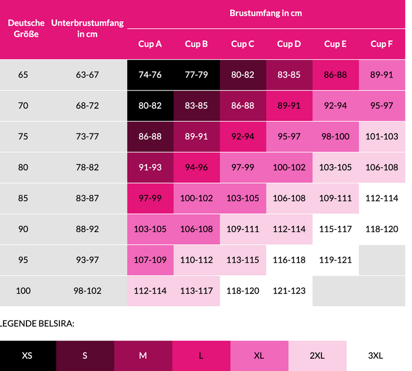Select size 75 Cup C cell 92-94
412x371 pixels.
pyautogui.click(x=242, y=136)
